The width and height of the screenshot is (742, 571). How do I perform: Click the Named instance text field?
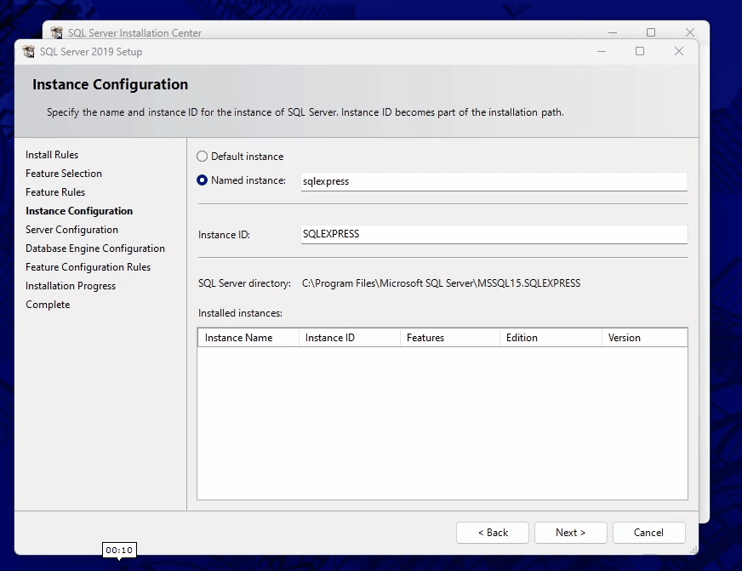coord(494,181)
